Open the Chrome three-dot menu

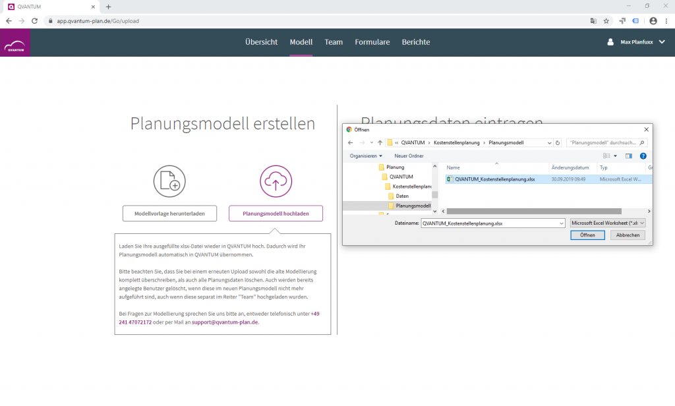(x=666, y=20)
